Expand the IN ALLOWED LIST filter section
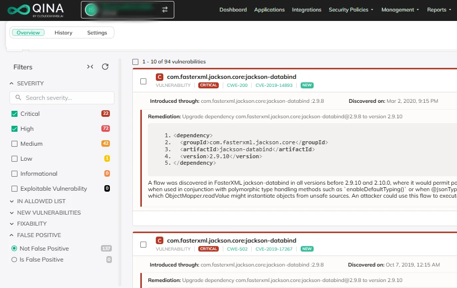Screen dimensions: 457x288 [41, 201]
